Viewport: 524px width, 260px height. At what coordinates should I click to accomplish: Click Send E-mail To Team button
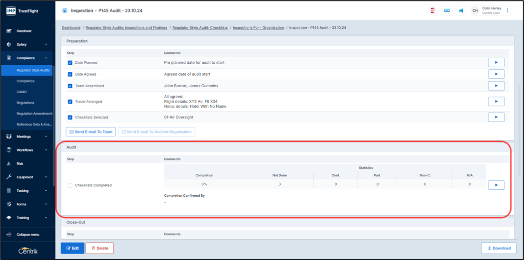pos(91,132)
